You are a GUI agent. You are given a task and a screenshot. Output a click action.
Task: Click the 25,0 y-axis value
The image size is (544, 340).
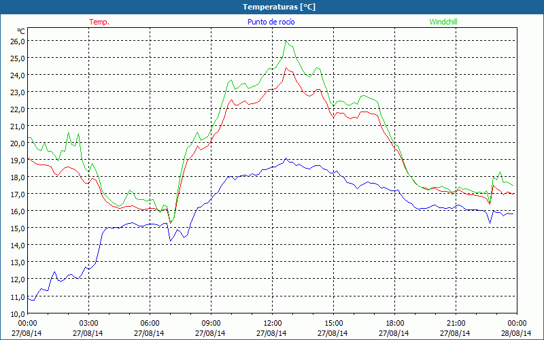pyautogui.click(x=16, y=58)
